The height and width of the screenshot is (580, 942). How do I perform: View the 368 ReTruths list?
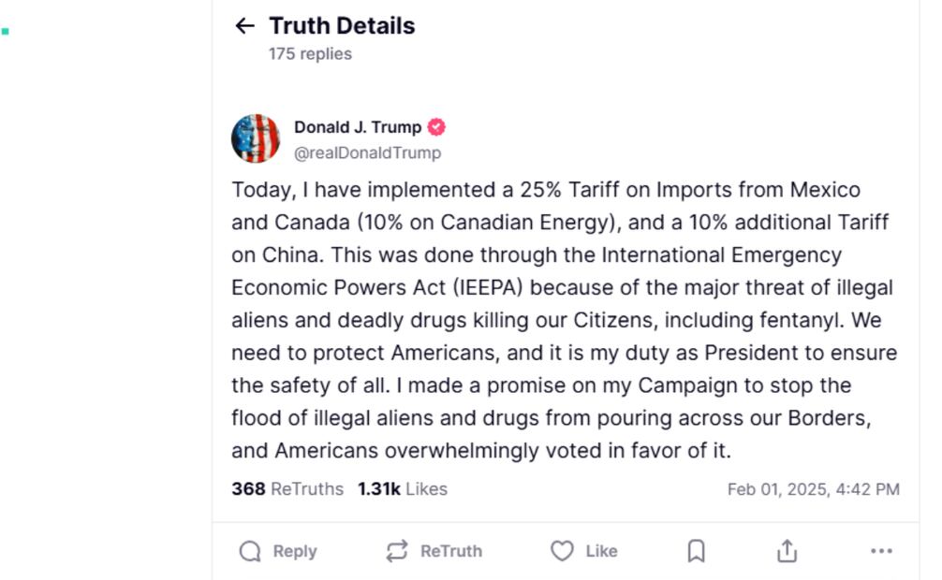[x=287, y=488]
